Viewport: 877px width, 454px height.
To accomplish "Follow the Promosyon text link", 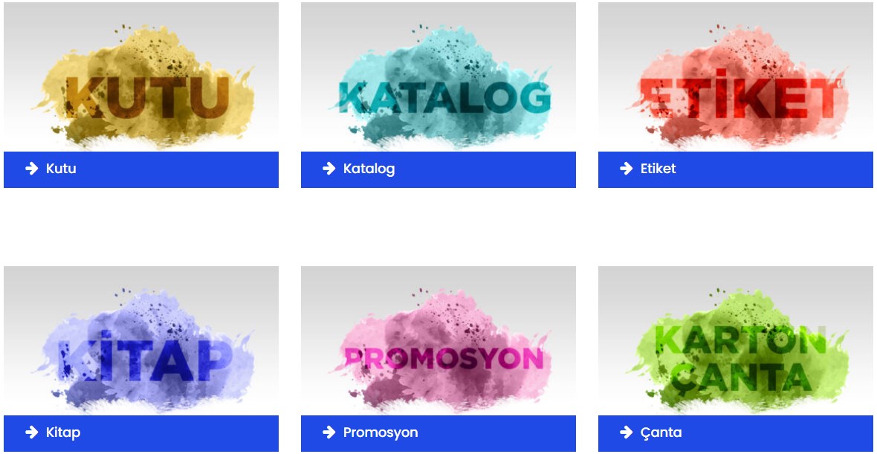I will click(381, 432).
